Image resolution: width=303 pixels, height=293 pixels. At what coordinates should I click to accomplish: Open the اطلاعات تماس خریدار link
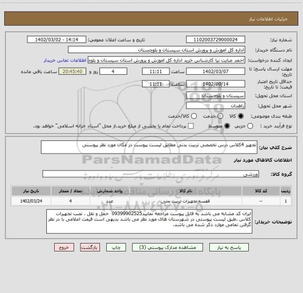[65, 60]
